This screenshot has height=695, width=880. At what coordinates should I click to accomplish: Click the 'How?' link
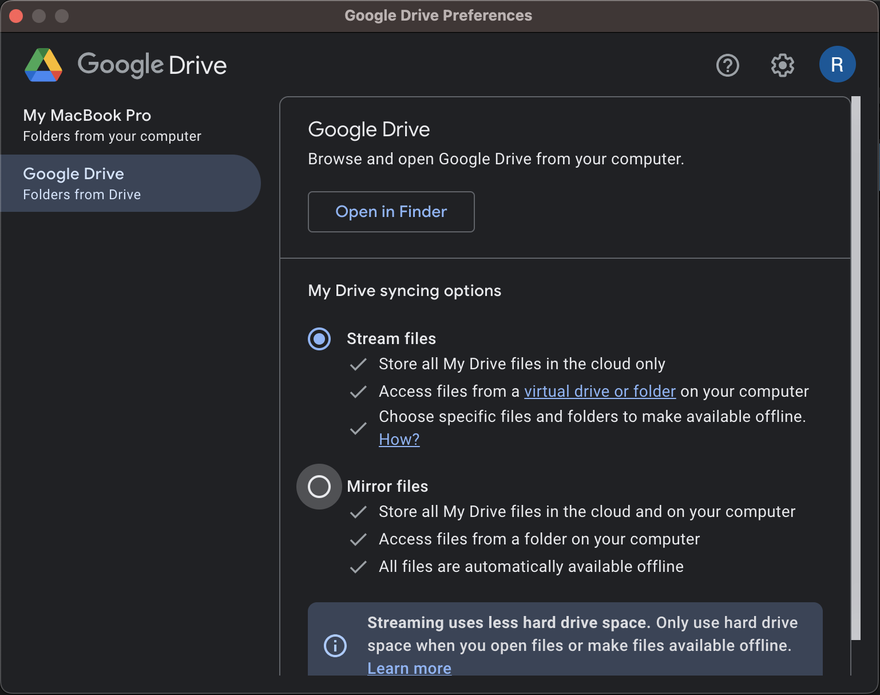coord(399,440)
